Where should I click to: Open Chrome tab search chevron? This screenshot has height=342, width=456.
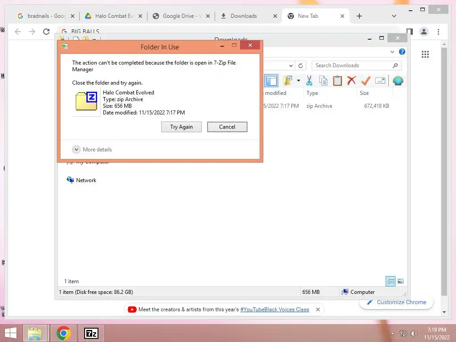[394, 16]
